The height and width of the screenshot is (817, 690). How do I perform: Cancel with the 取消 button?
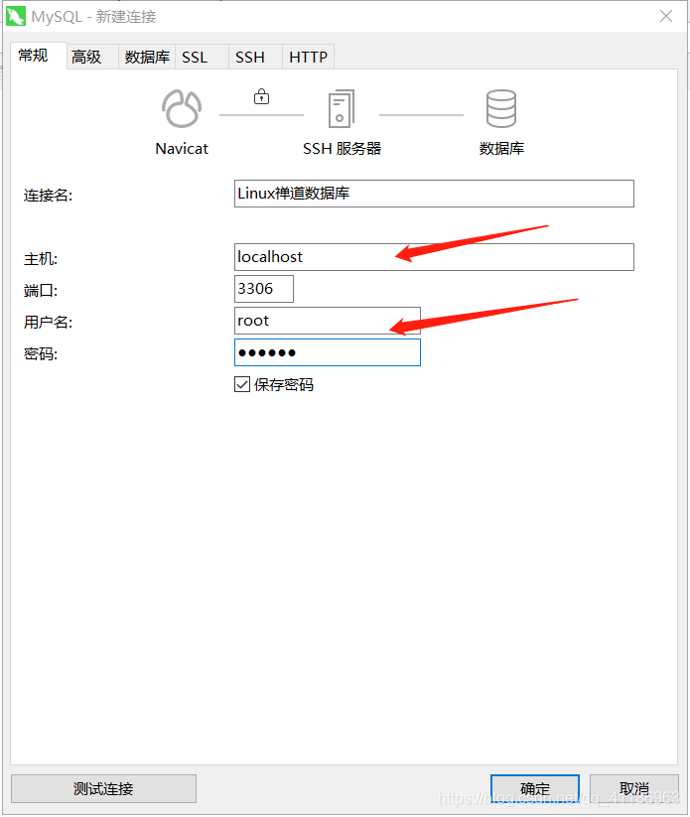pyautogui.click(x=634, y=788)
